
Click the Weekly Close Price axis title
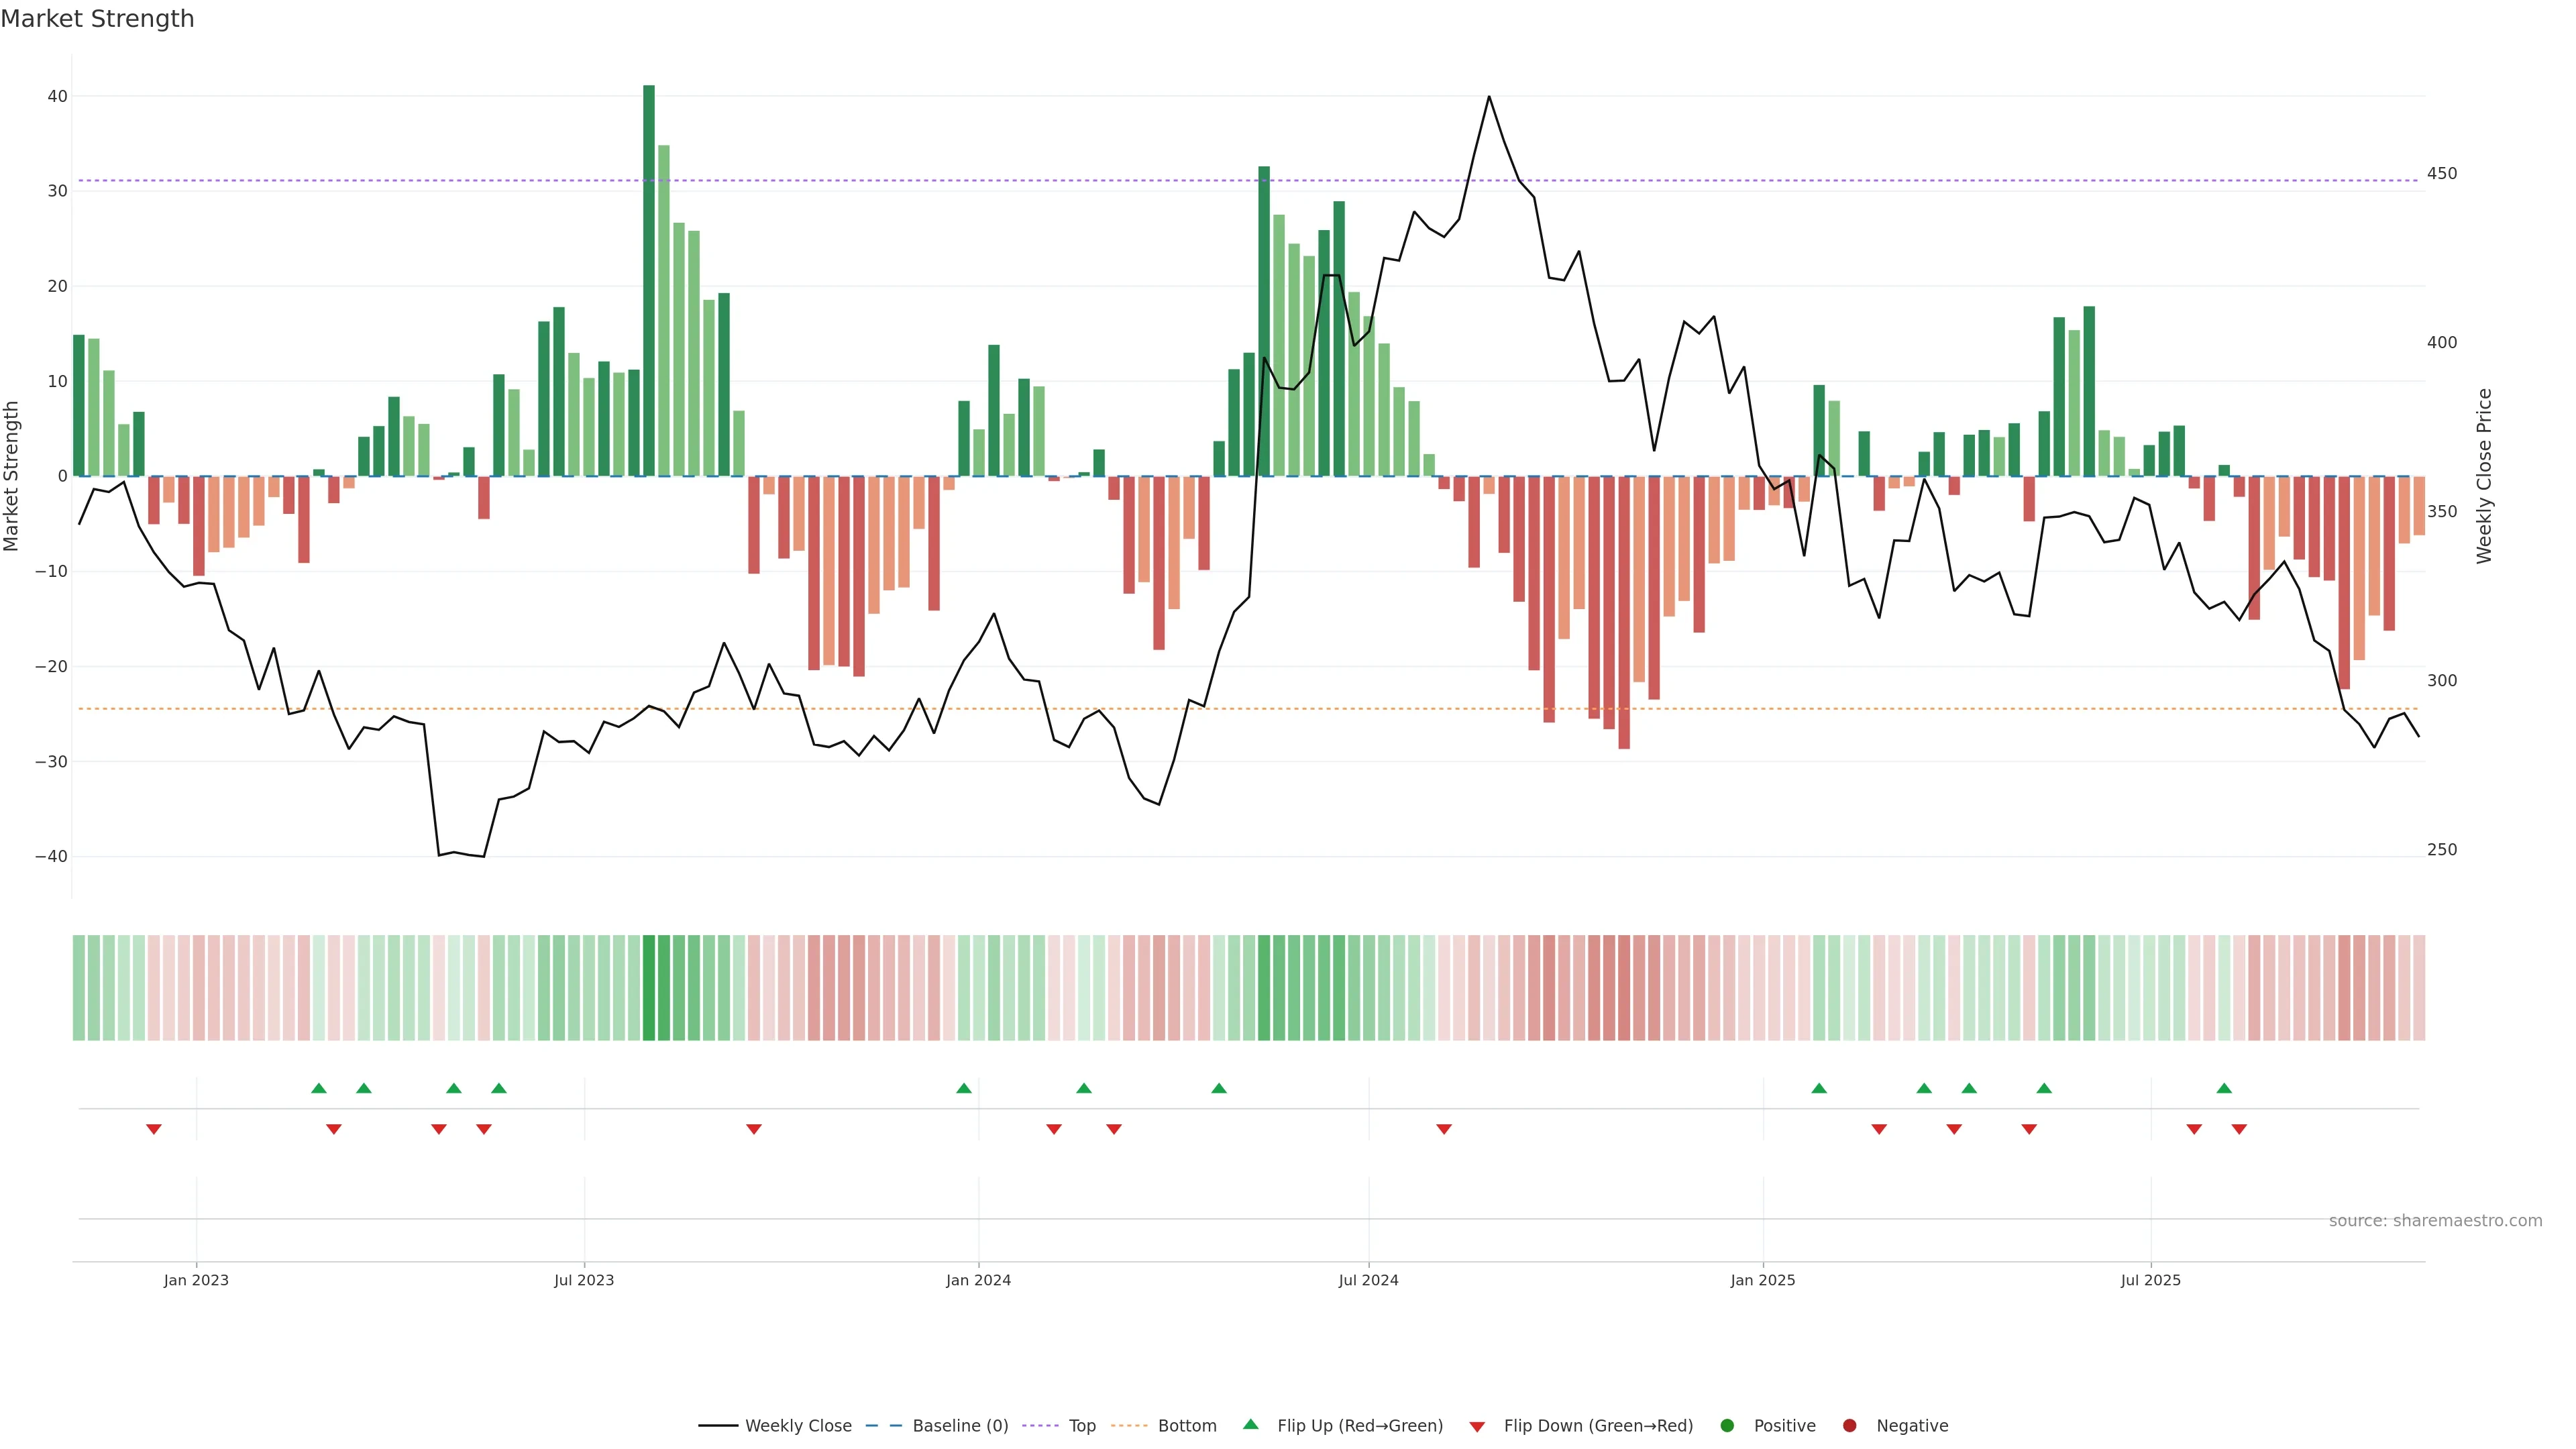[2484, 476]
